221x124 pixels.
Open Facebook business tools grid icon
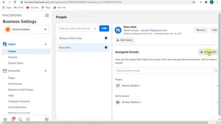pos(47,15)
